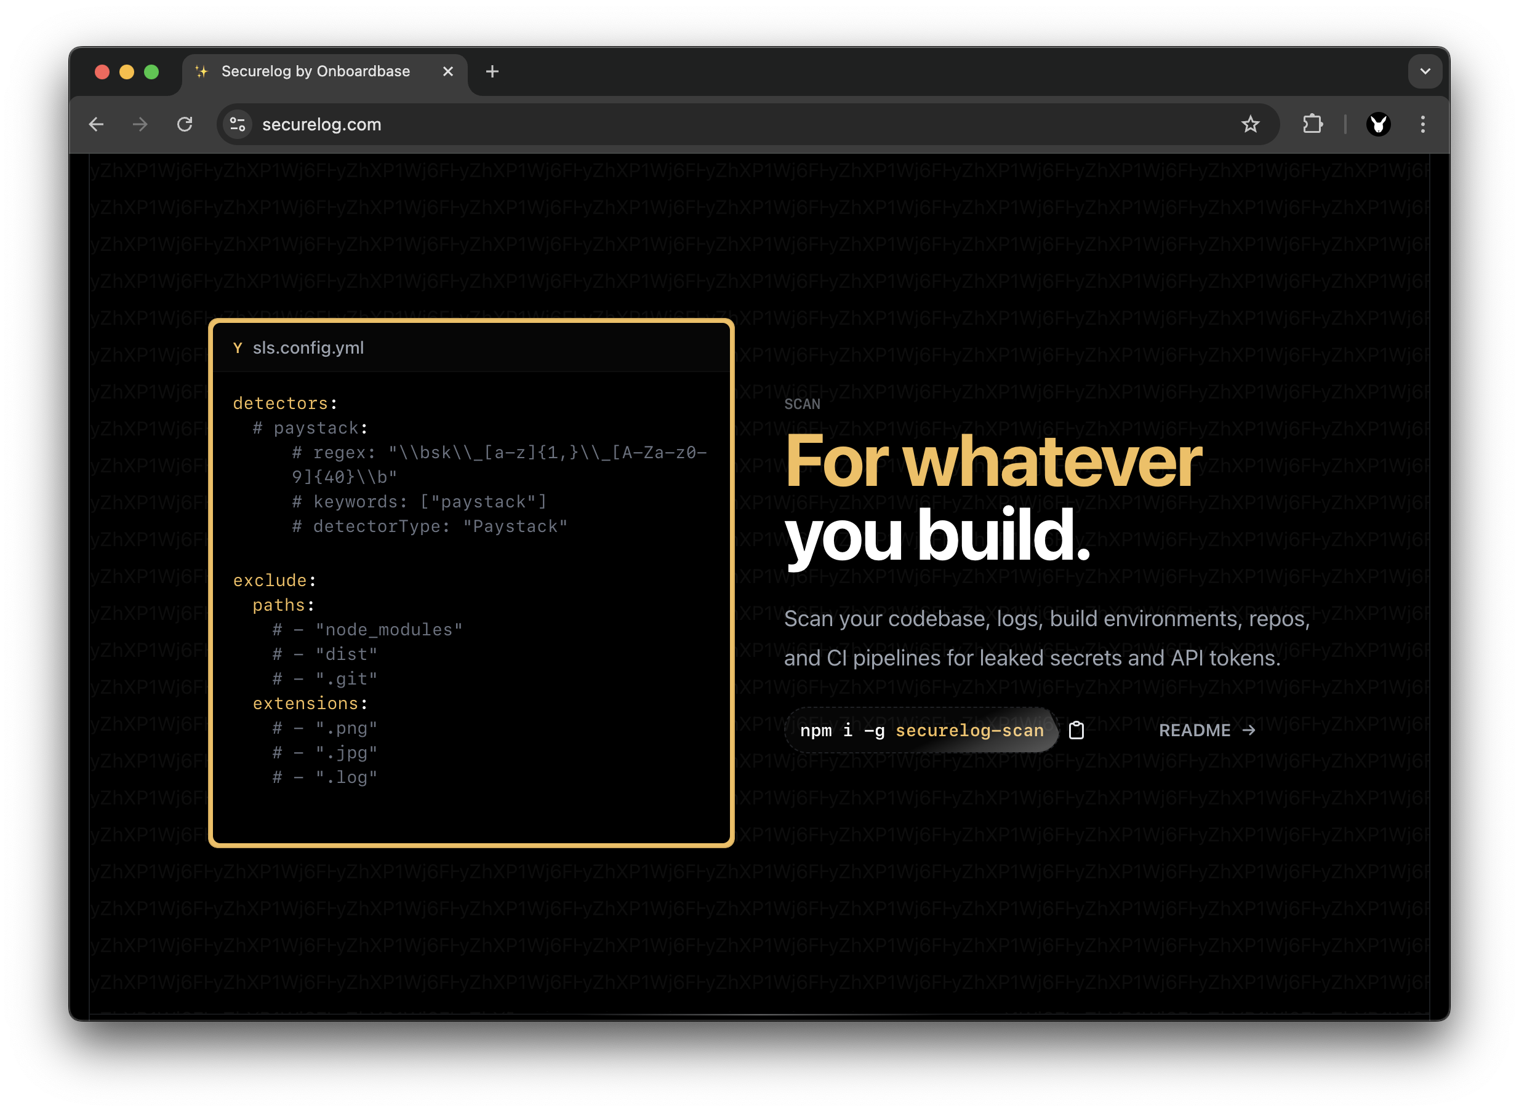Go back using the browser back arrow
The width and height of the screenshot is (1519, 1112).
[97, 124]
